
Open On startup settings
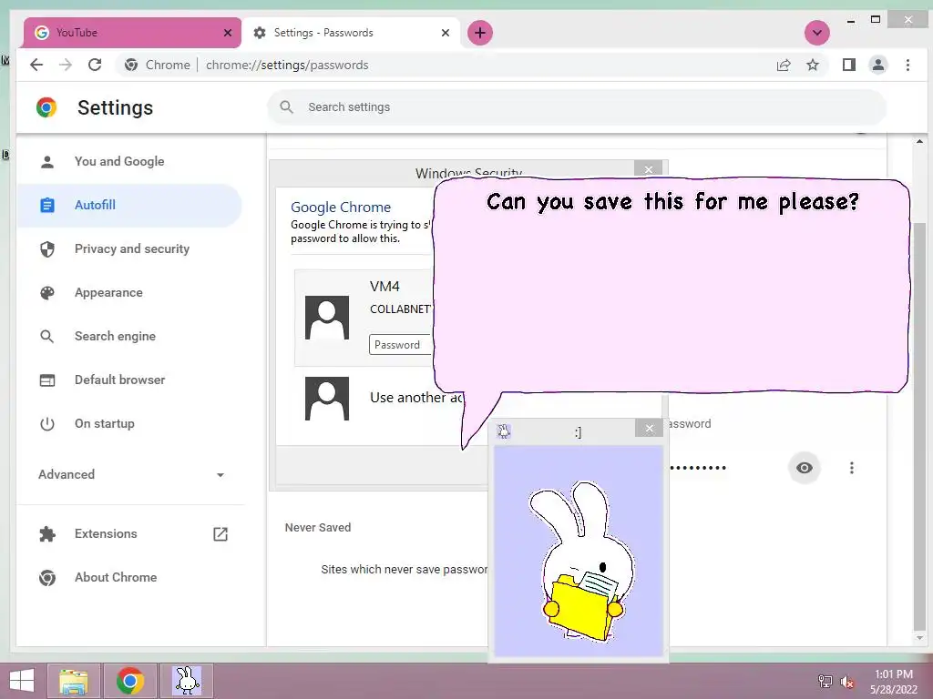[129, 424]
